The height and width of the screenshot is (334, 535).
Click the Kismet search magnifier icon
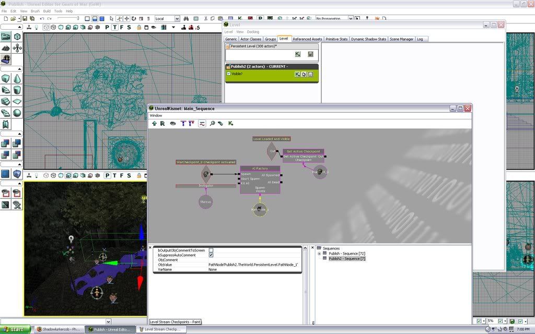coord(212,123)
